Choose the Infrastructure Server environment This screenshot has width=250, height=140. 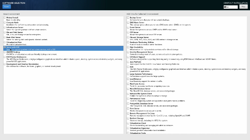(x=5, y=27)
